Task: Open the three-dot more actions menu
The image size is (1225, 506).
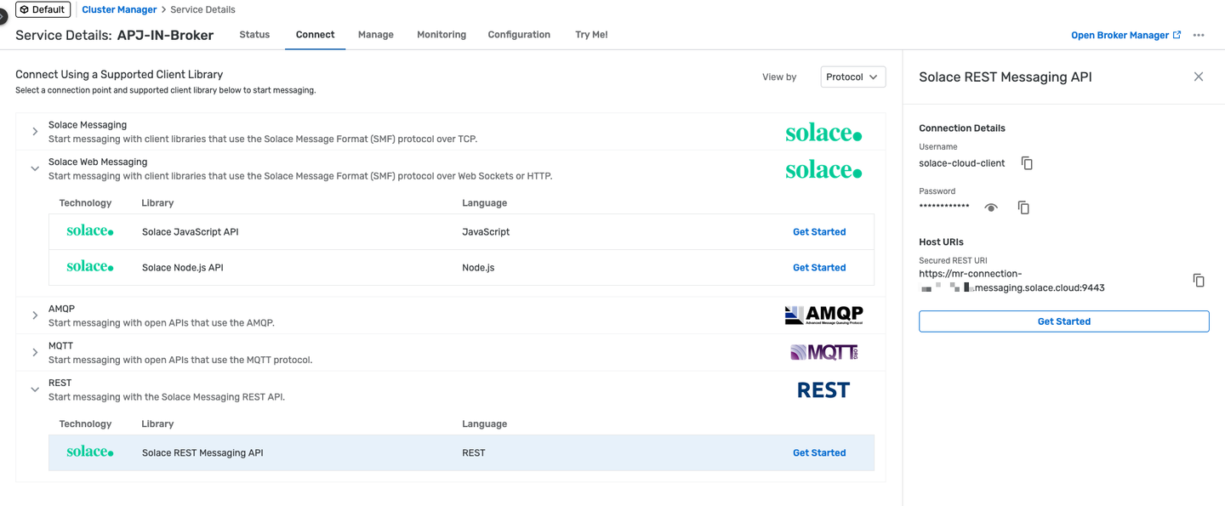Action: tap(1199, 35)
